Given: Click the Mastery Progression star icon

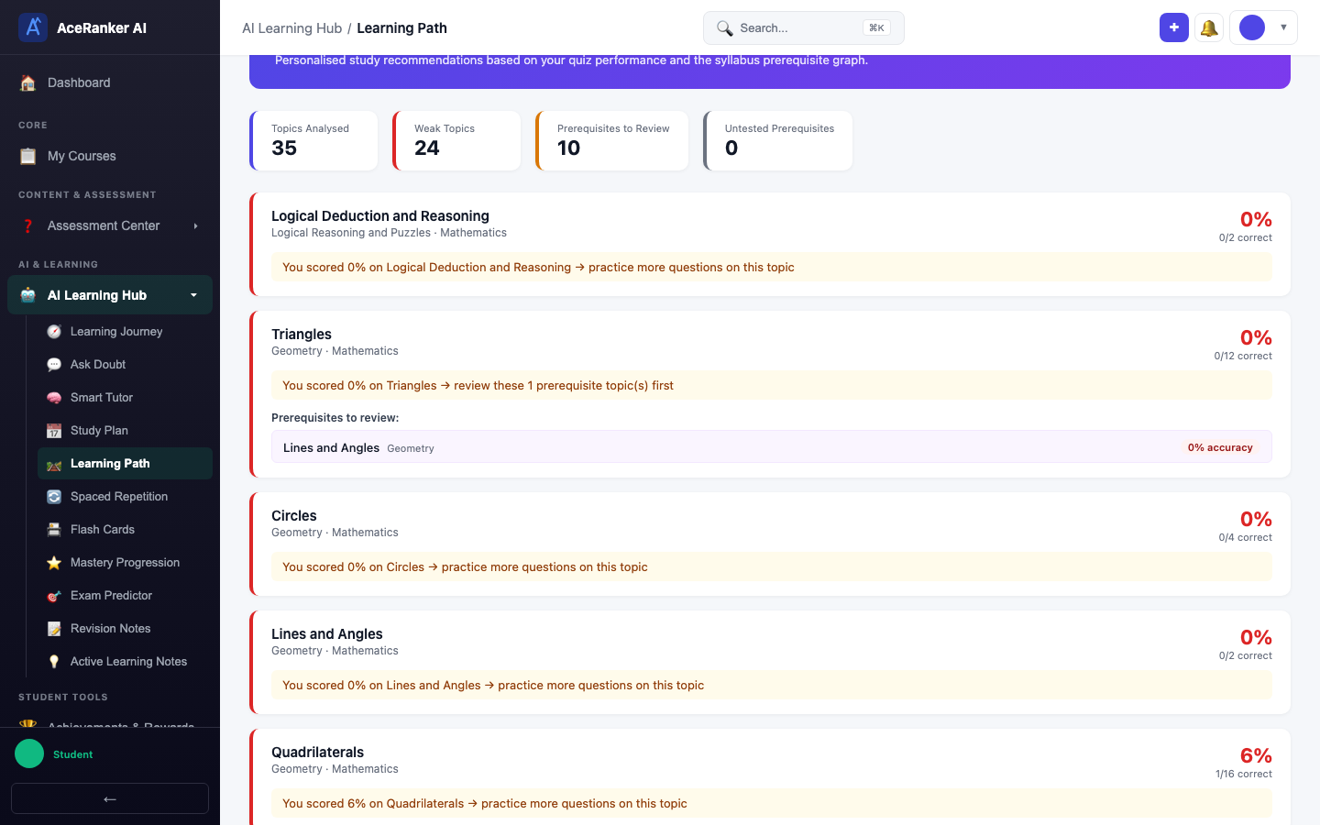Looking at the screenshot, I should (x=54, y=563).
